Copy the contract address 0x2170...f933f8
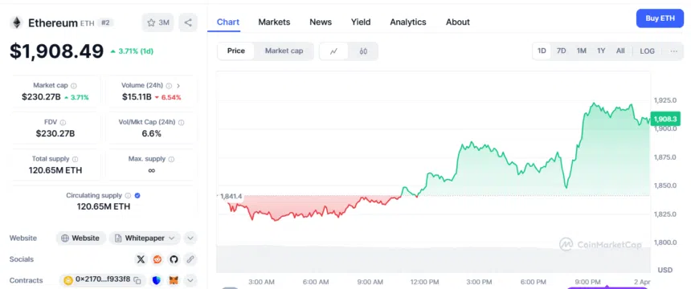This screenshot has height=289, width=691. [137, 280]
